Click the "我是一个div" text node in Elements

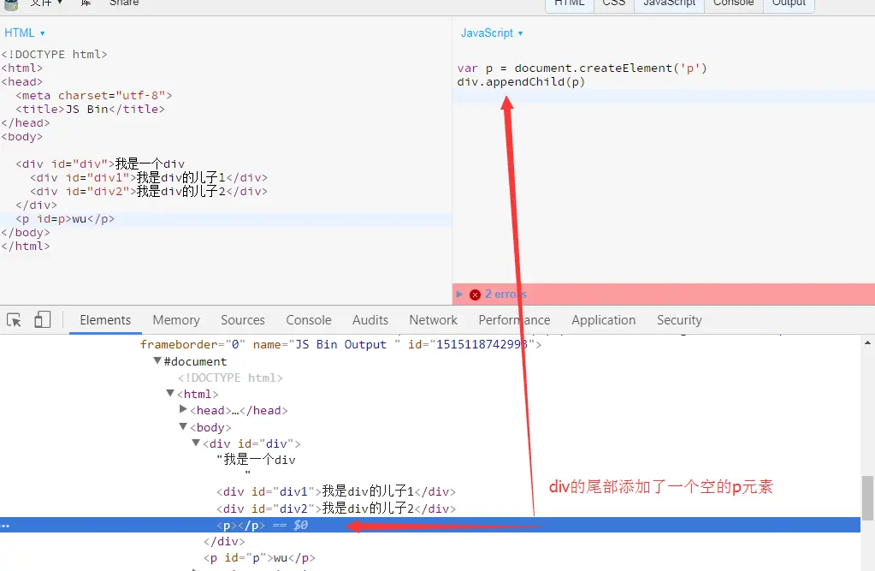click(256, 460)
